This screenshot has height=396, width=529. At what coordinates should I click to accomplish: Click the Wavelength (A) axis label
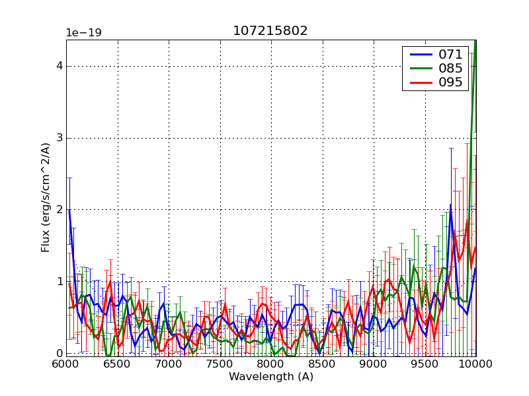270,377
